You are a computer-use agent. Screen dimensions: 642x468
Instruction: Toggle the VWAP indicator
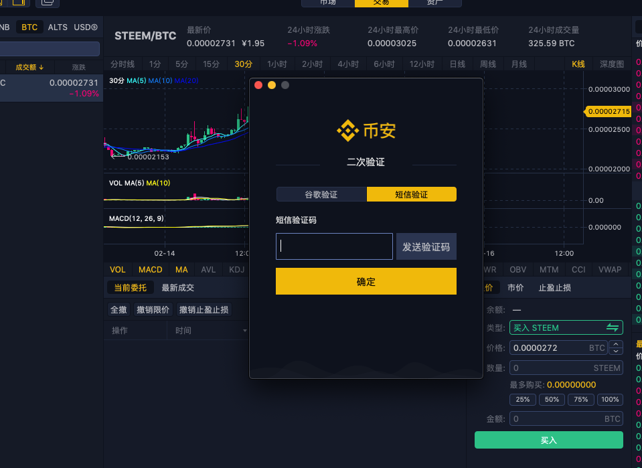pyautogui.click(x=610, y=269)
